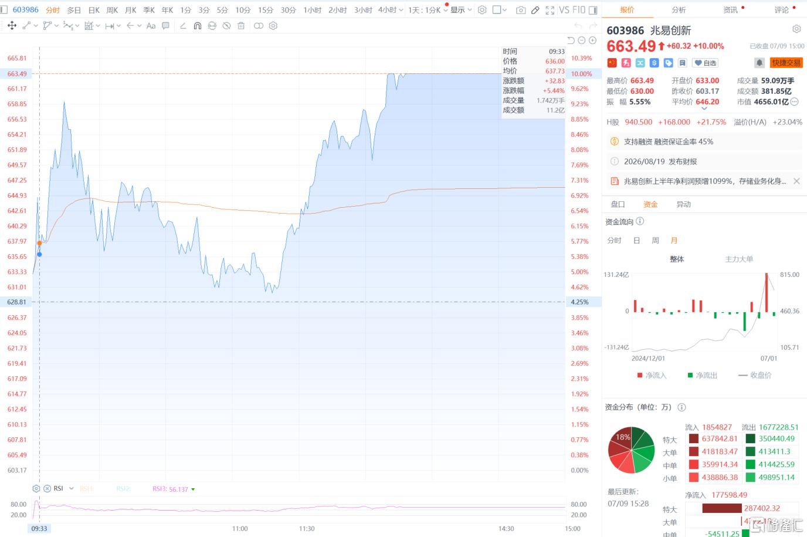Open the 盘口 tab
Viewport: 807px width, 537px height.
[618, 204]
